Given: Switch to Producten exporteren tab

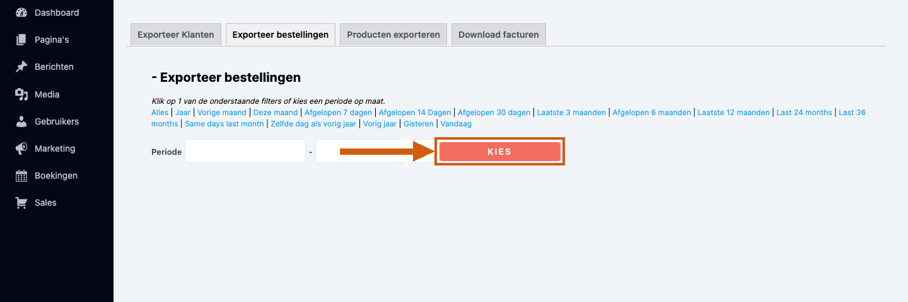Looking at the screenshot, I should (x=393, y=35).
